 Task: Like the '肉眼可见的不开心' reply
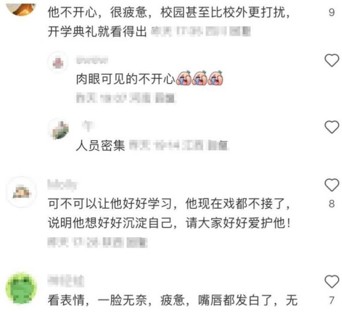tap(332, 60)
